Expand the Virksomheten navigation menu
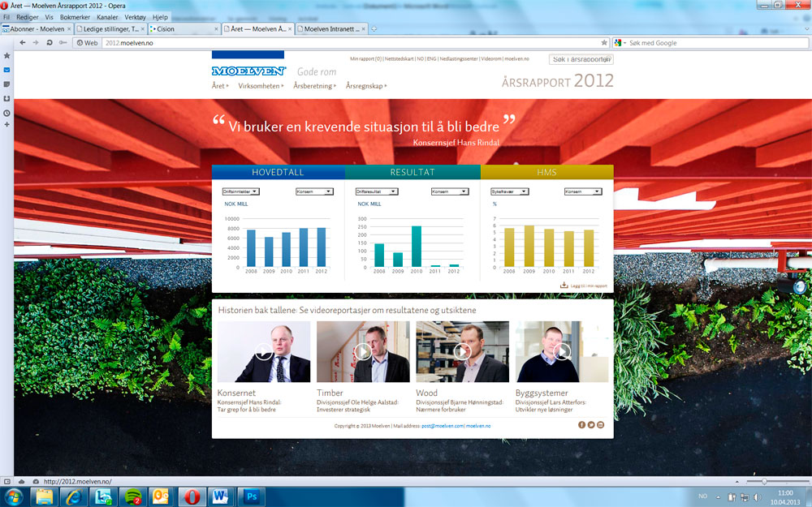The image size is (812, 507). coord(260,85)
